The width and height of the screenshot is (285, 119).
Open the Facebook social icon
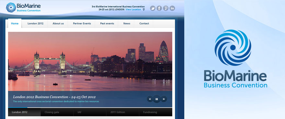(x=159, y=8)
